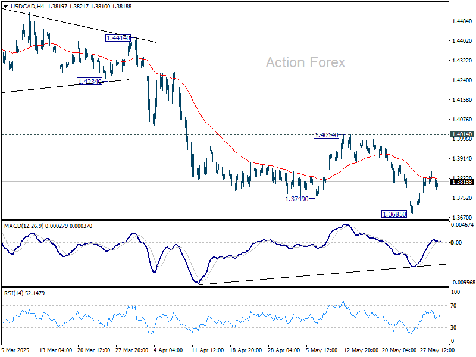Click the 13 Mar 04:00 time label
Image resolution: width=476 pixels, height=357 pixels.
[56, 350]
